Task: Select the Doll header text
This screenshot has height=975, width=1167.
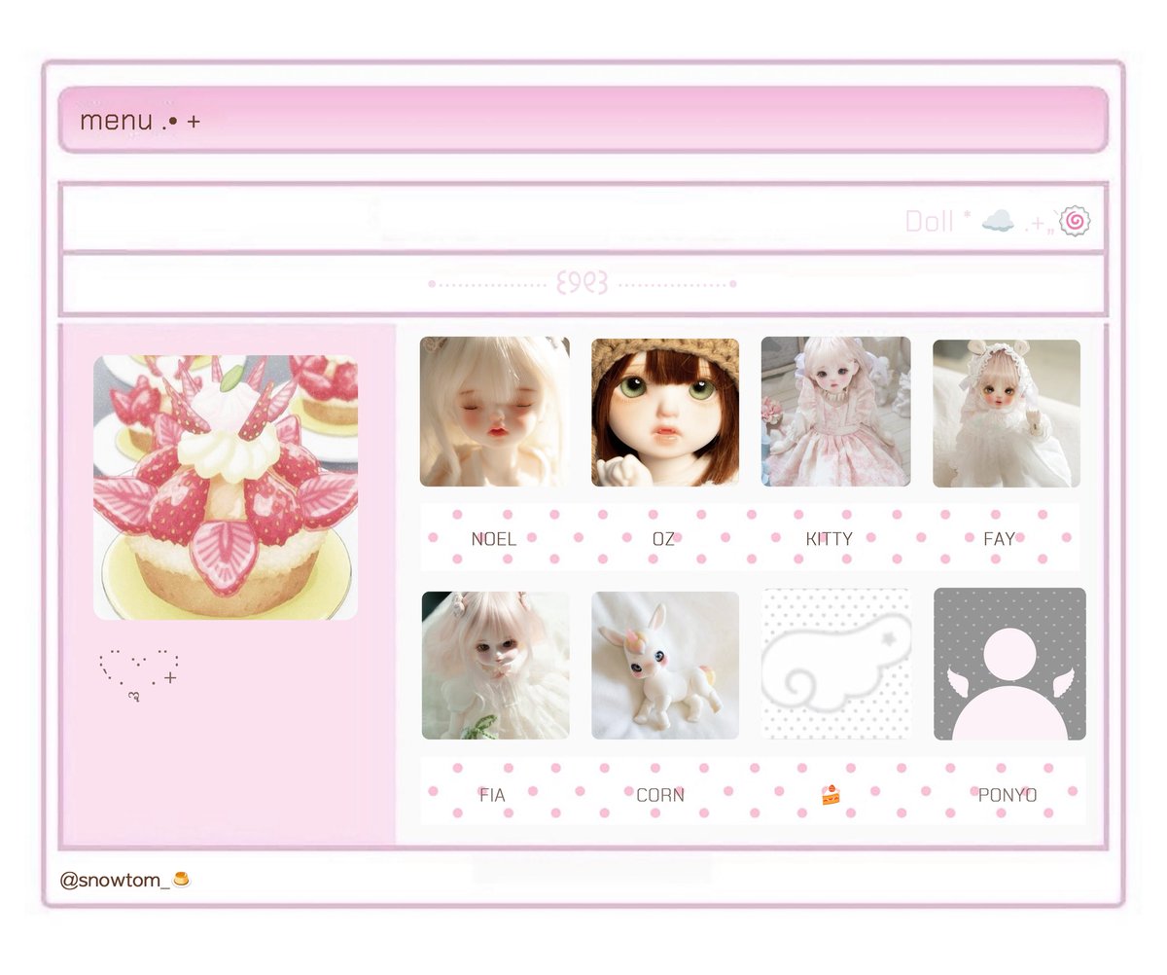Action: [x=929, y=222]
